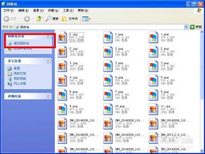Select the 2.png 259 x 415 icon
This screenshot has width=205, height=154.
pos(108,51)
